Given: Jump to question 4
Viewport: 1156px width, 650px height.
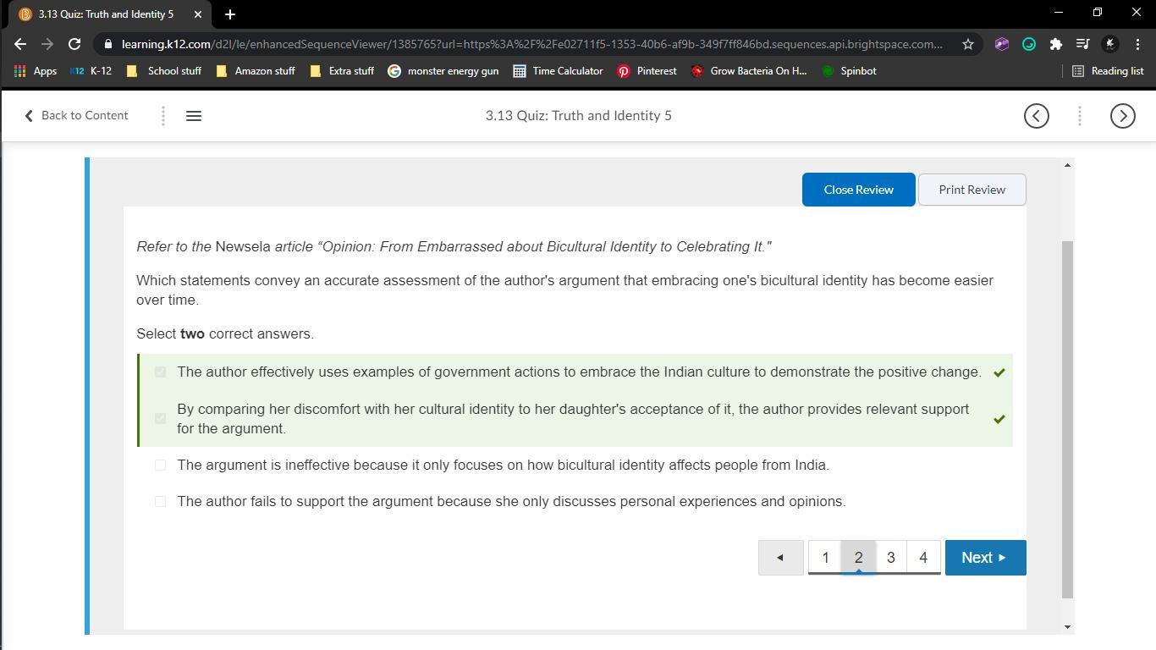Looking at the screenshot, I should [923, 558].
